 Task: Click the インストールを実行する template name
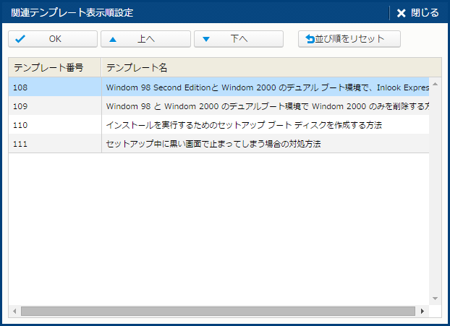click(x=244, y=125)
